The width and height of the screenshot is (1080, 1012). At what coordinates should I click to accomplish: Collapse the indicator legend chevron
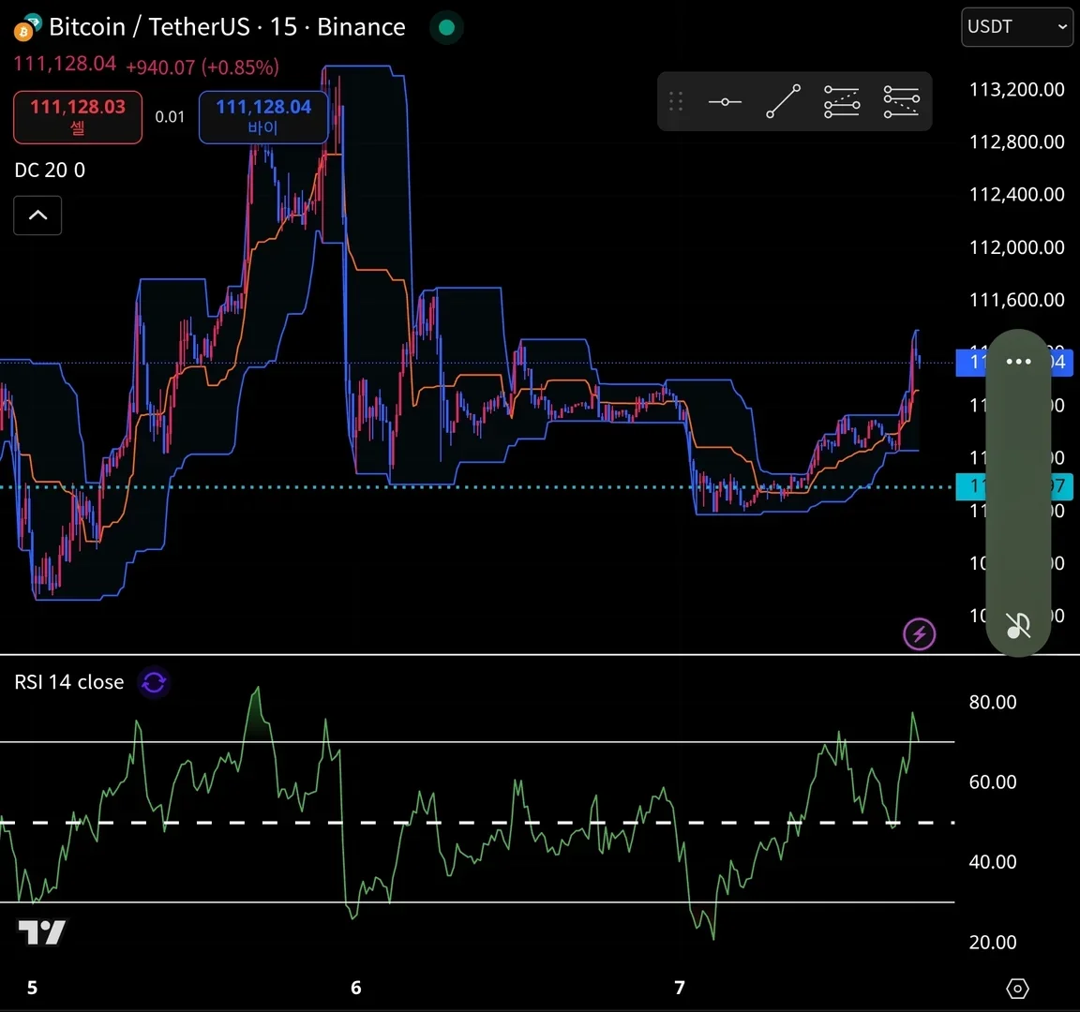37,216
